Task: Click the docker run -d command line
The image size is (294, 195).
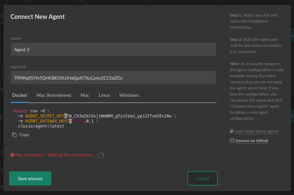Action: (31, 111)
